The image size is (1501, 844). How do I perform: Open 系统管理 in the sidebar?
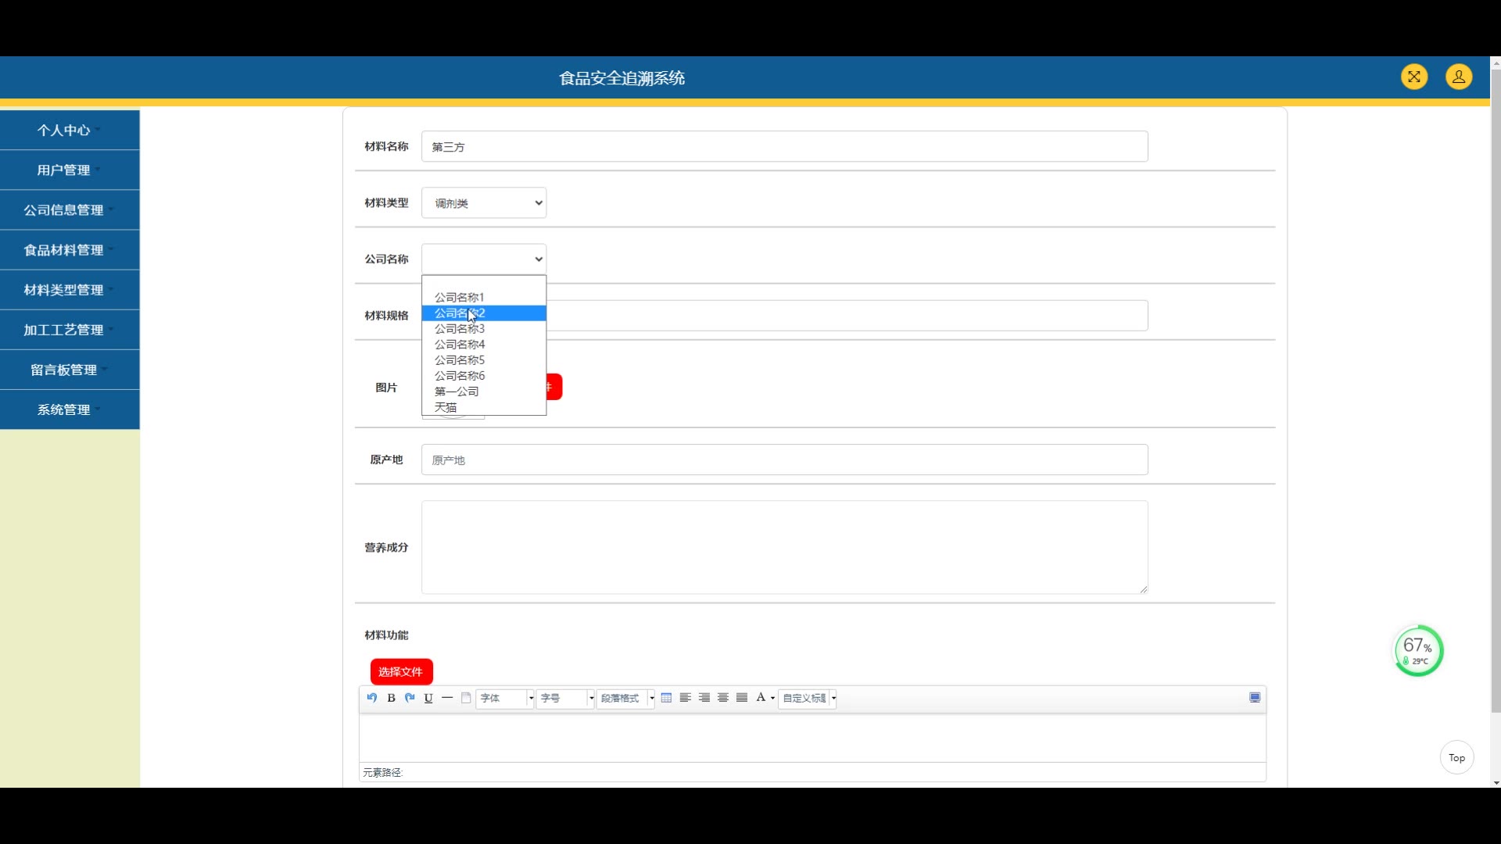[x=70, y=409]
